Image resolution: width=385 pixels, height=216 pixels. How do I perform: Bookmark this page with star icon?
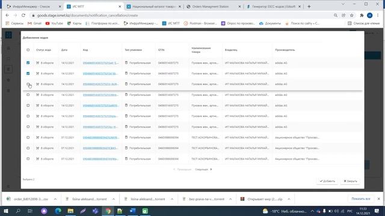click(x=351, y=16)
